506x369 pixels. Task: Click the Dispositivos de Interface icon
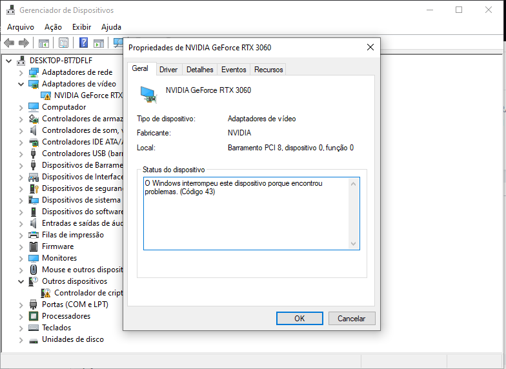click(x=34, y=177)
